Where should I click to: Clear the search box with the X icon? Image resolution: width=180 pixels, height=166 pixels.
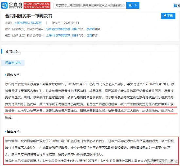[123, 5]
